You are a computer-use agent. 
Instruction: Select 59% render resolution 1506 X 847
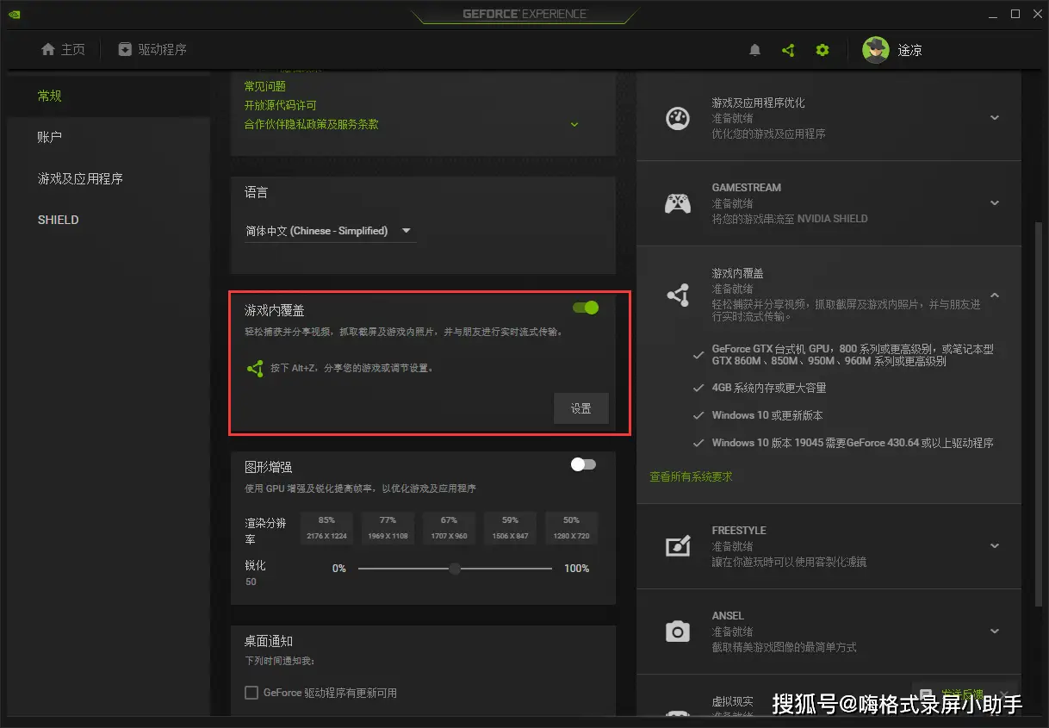click(x=510, y=527)
